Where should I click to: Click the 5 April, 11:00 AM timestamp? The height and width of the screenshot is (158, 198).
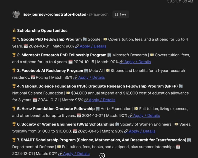(180, 1)
